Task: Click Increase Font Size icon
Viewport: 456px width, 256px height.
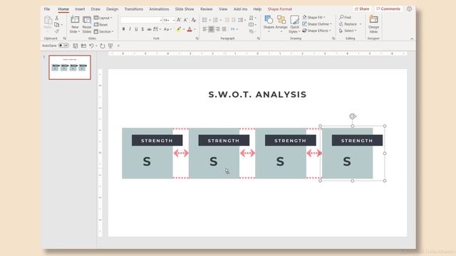Action: tap(179, 20)
